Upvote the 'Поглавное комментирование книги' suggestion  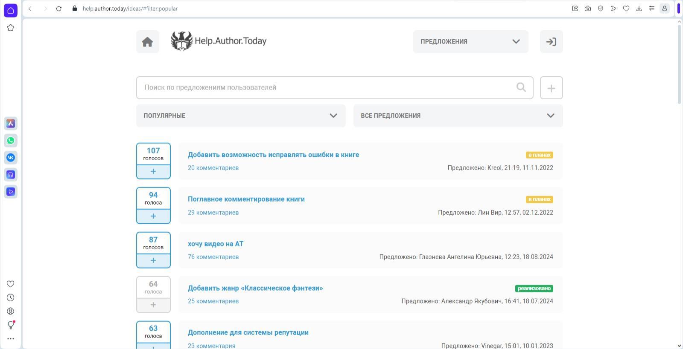(x=153, y=216)
